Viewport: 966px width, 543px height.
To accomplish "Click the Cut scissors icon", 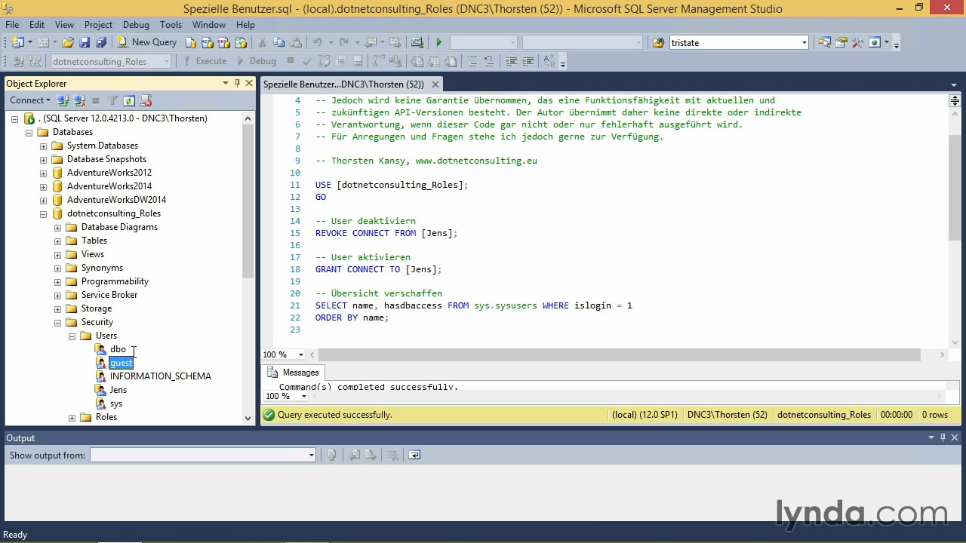I will coord(262,42).
